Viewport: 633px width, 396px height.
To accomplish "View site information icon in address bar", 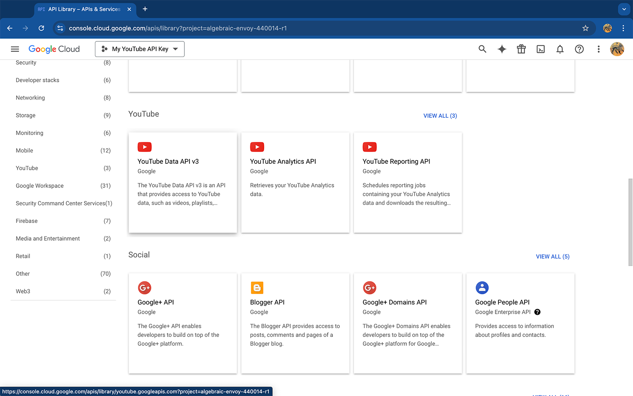I will point(60,28).
